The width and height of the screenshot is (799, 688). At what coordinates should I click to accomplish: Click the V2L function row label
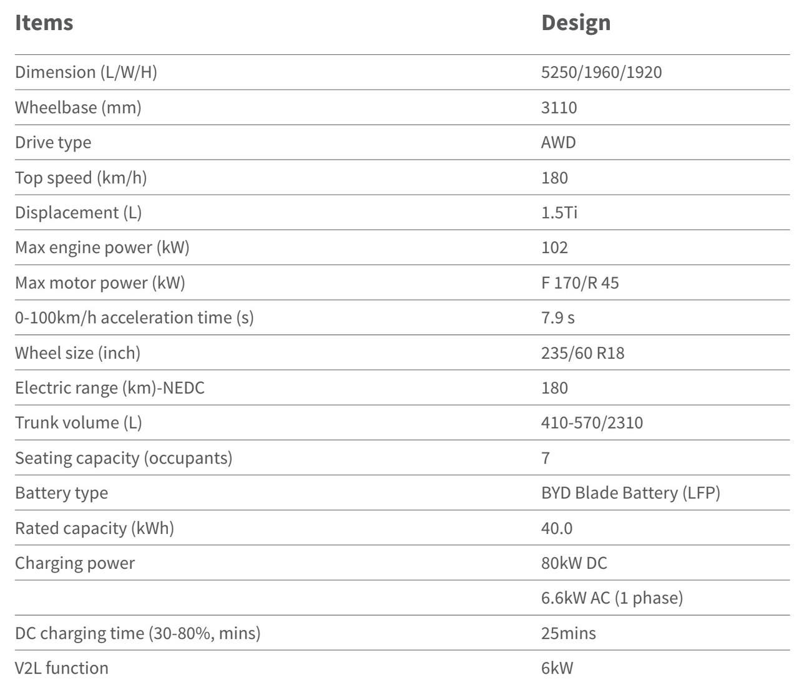(62, 668)
